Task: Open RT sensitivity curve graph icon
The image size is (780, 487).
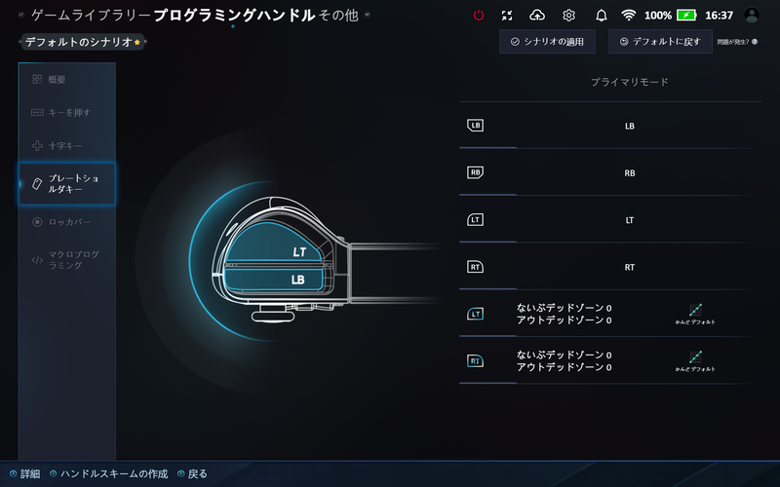Action: 695,356
